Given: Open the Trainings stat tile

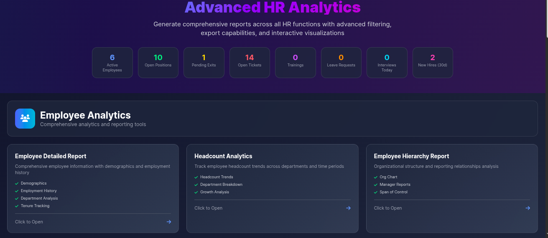Looking at the screenshot, I should pyautogui.click(x=295, y=63).
